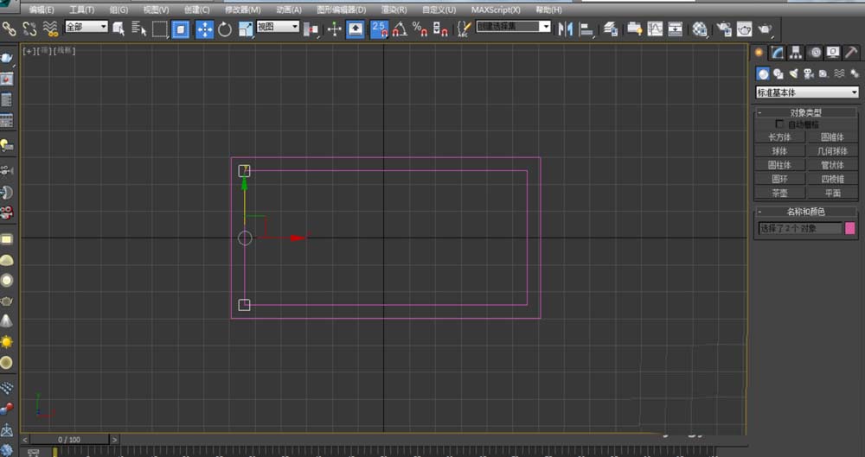Image resolution: width=865 pixels, height=457 pixels.
Task: Open the 修改器(M) menu
Action: [242, 10]
